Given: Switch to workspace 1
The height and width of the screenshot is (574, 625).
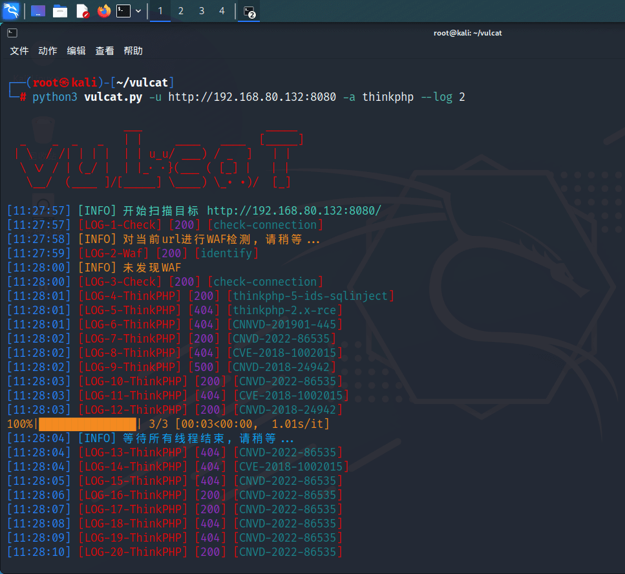Looking at the screenshot, I should click(x=160, y=11).
